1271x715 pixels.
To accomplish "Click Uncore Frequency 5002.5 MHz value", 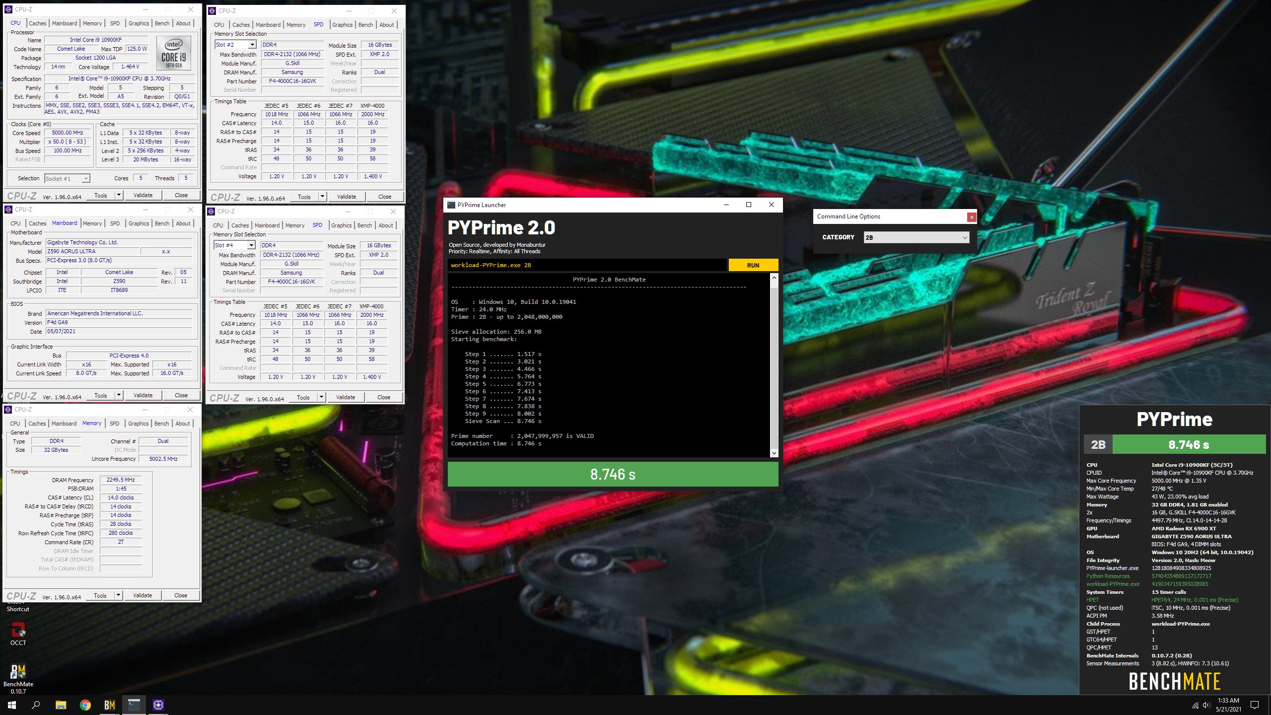I will 163,459.
